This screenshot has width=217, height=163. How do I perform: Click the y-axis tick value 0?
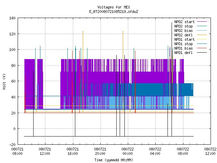click(x=14, y=129)
